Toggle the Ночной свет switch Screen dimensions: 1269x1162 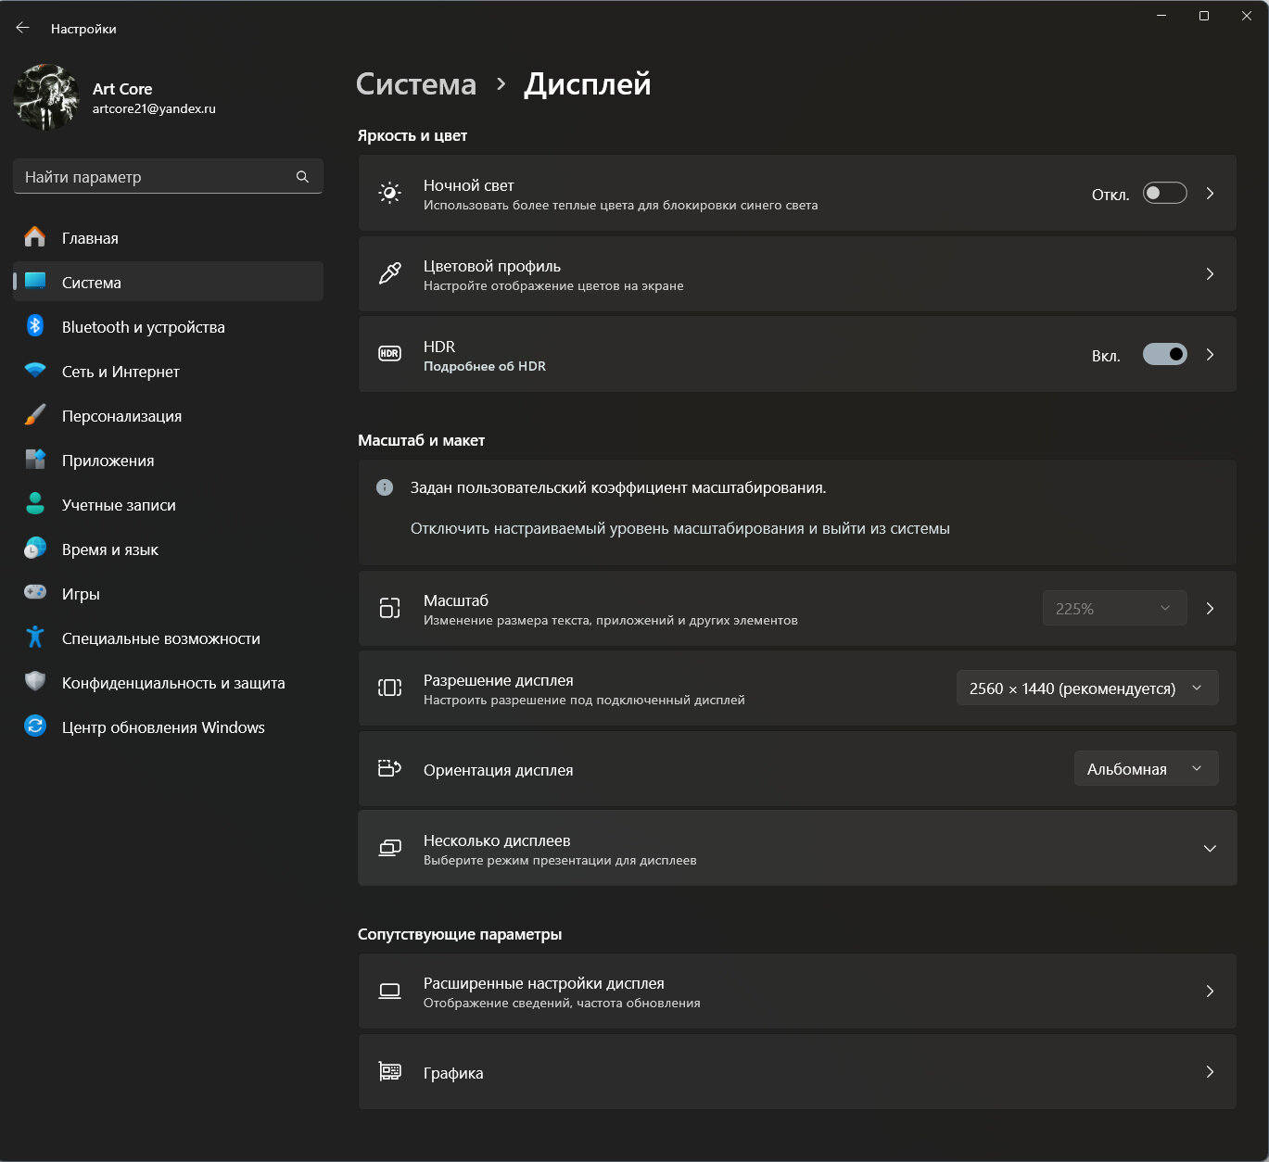click(x=1164, y=193)
